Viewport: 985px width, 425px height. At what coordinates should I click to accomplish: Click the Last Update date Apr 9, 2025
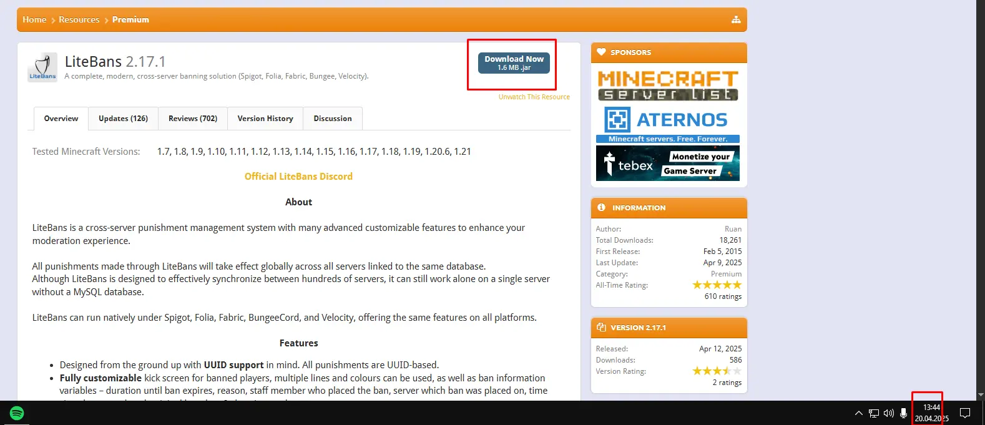[723, 263]
